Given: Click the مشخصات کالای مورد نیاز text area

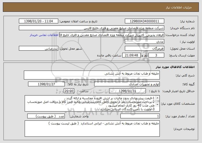Looking at the screenshot, I should 92,103.
